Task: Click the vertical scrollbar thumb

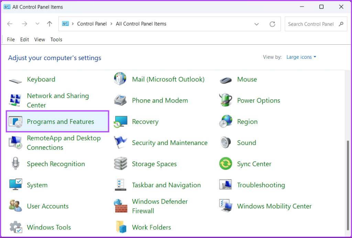Action: pos(348,185)
